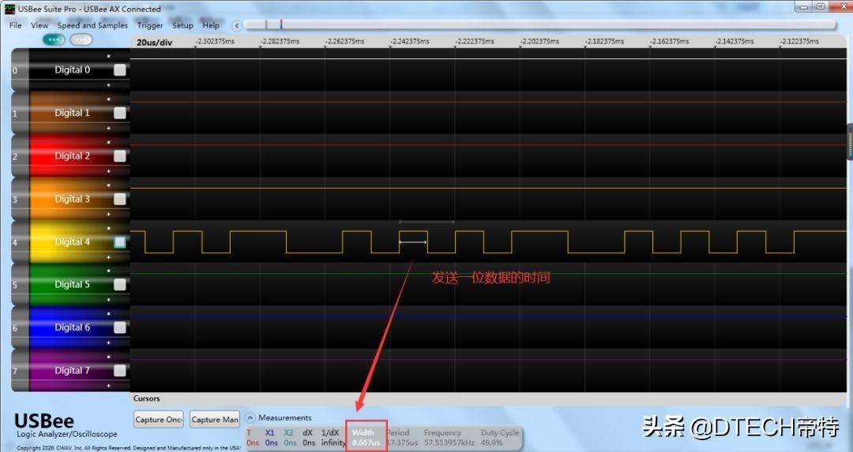Viewport: 853px width, 452px height.
Task: Click the Capture Many button
Action: pyautogui.click(x=215, y=420)
